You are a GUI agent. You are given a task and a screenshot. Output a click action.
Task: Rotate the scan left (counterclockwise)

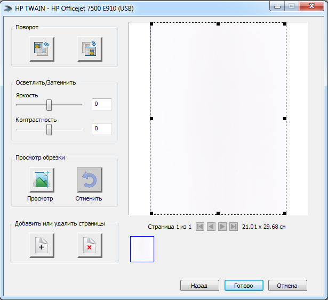click(x=42, y=49)
